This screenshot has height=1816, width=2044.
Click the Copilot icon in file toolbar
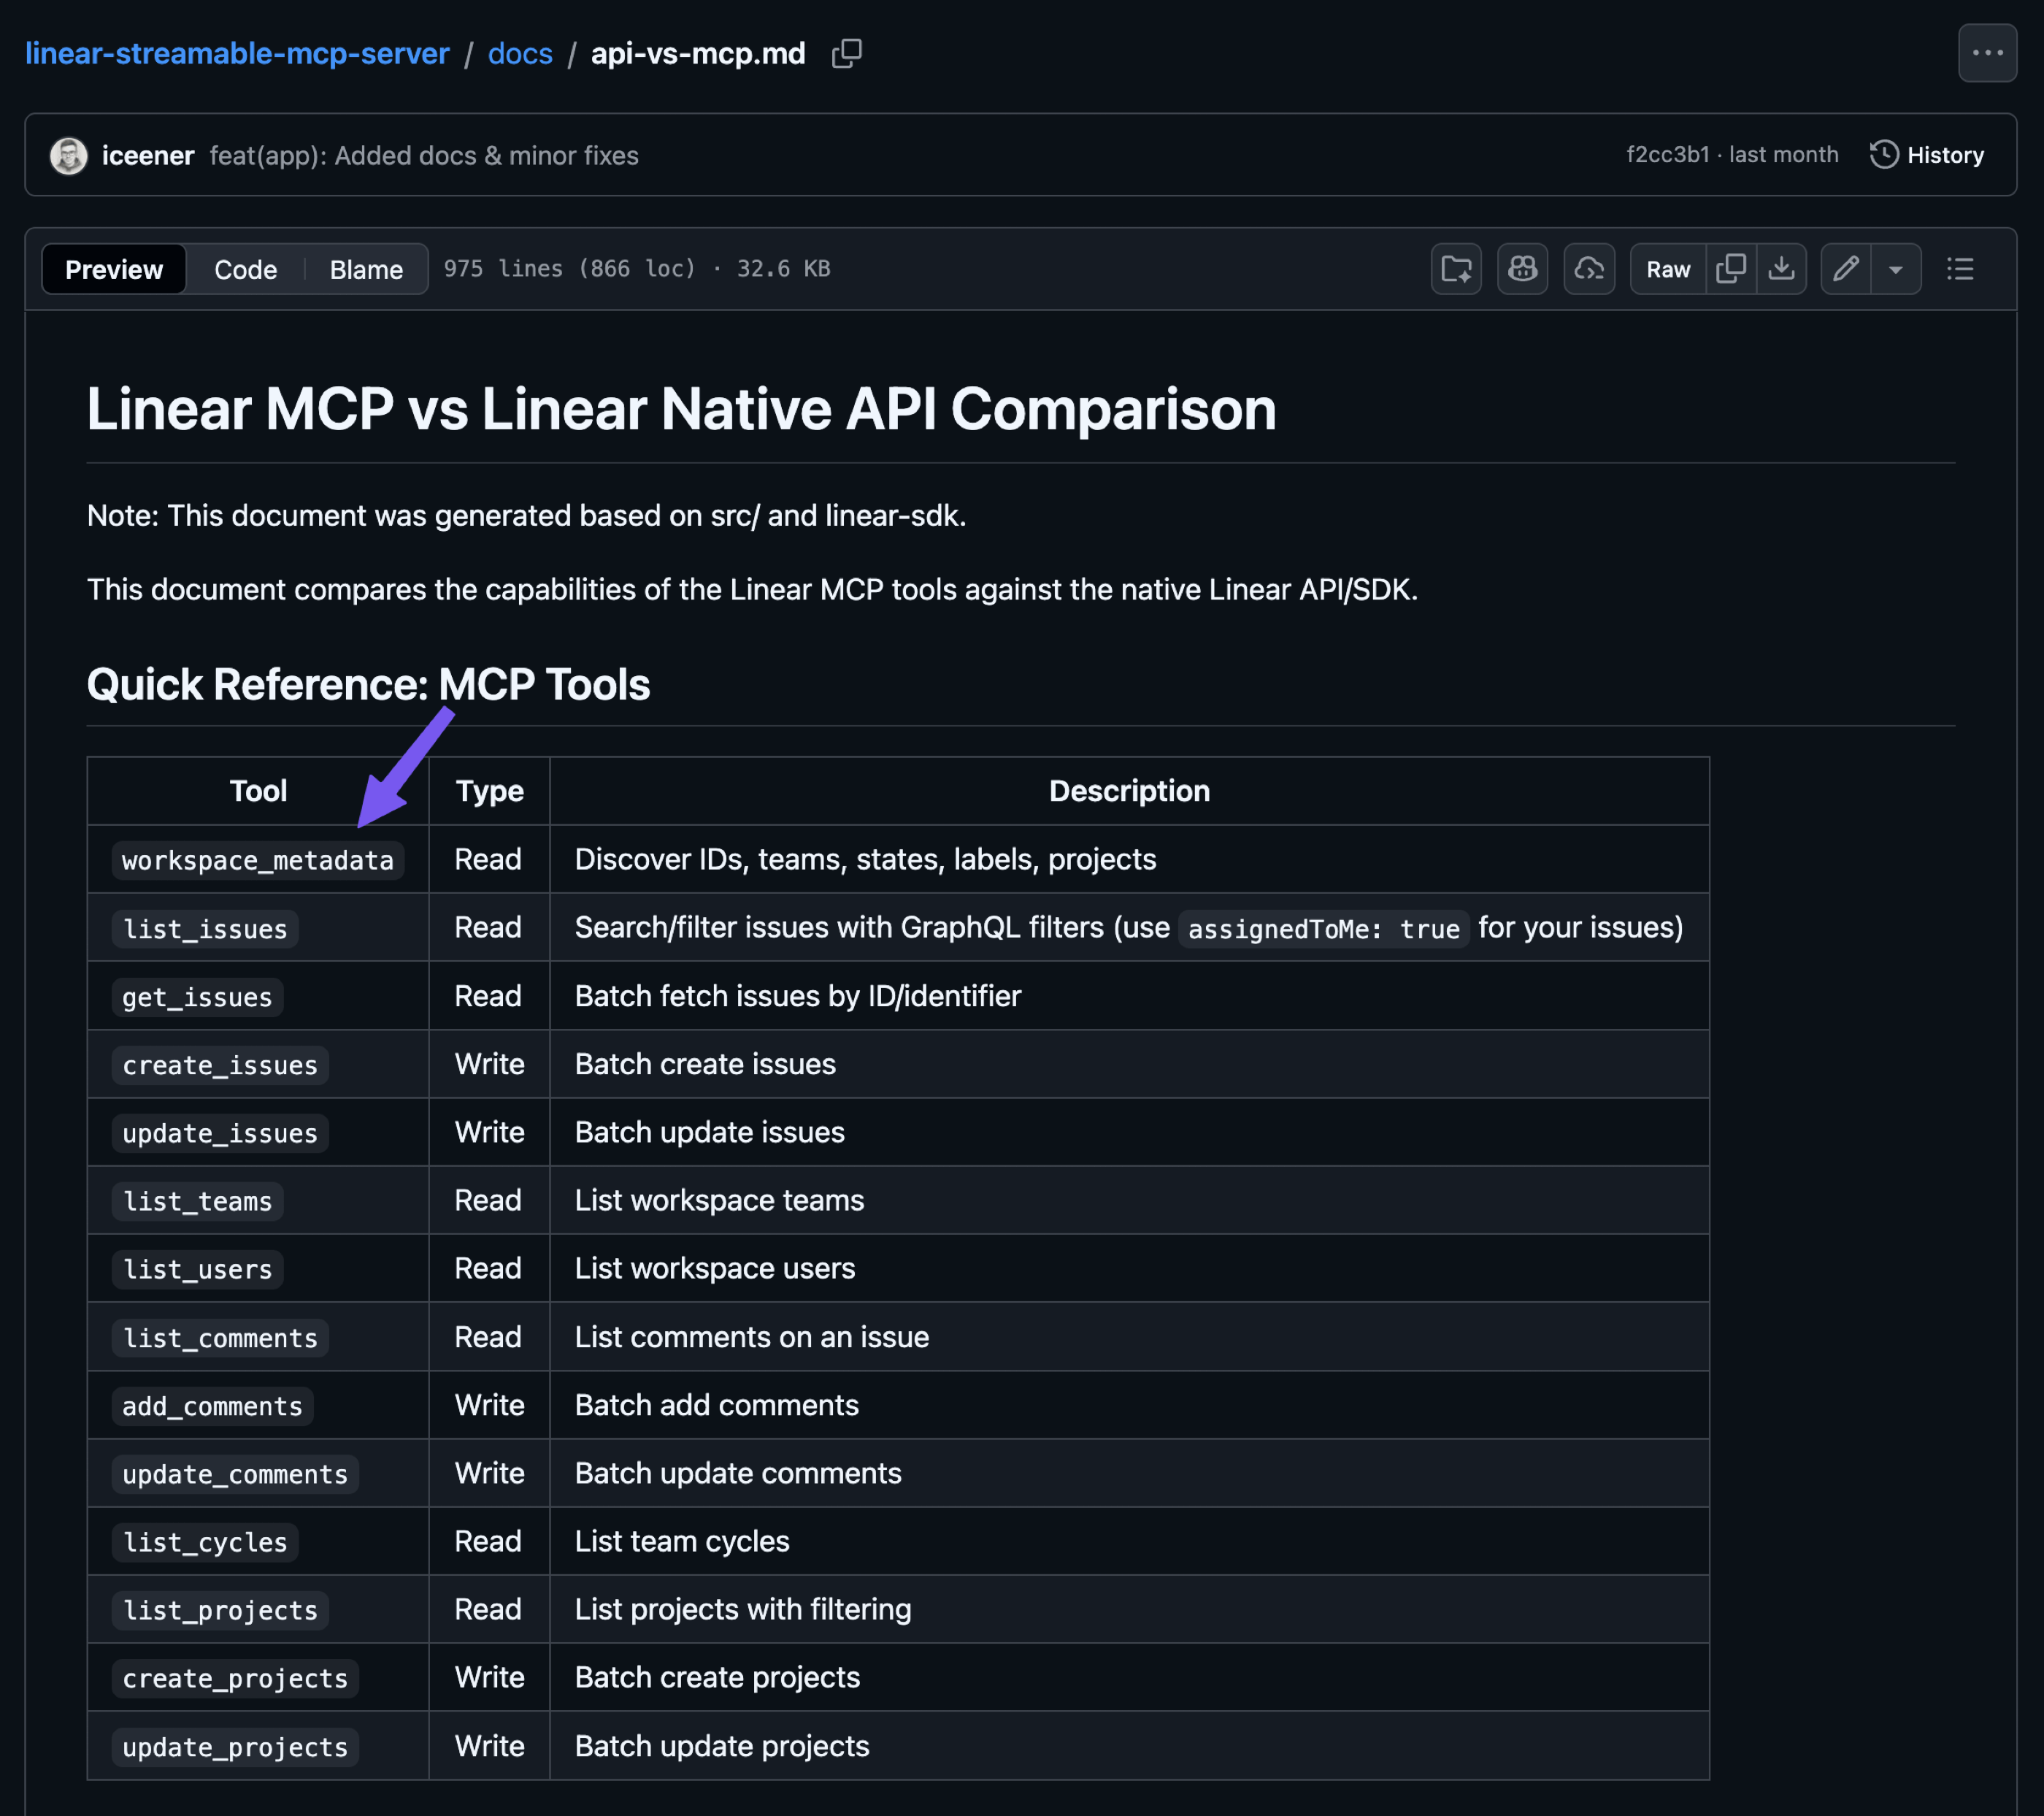(1522, 269)
